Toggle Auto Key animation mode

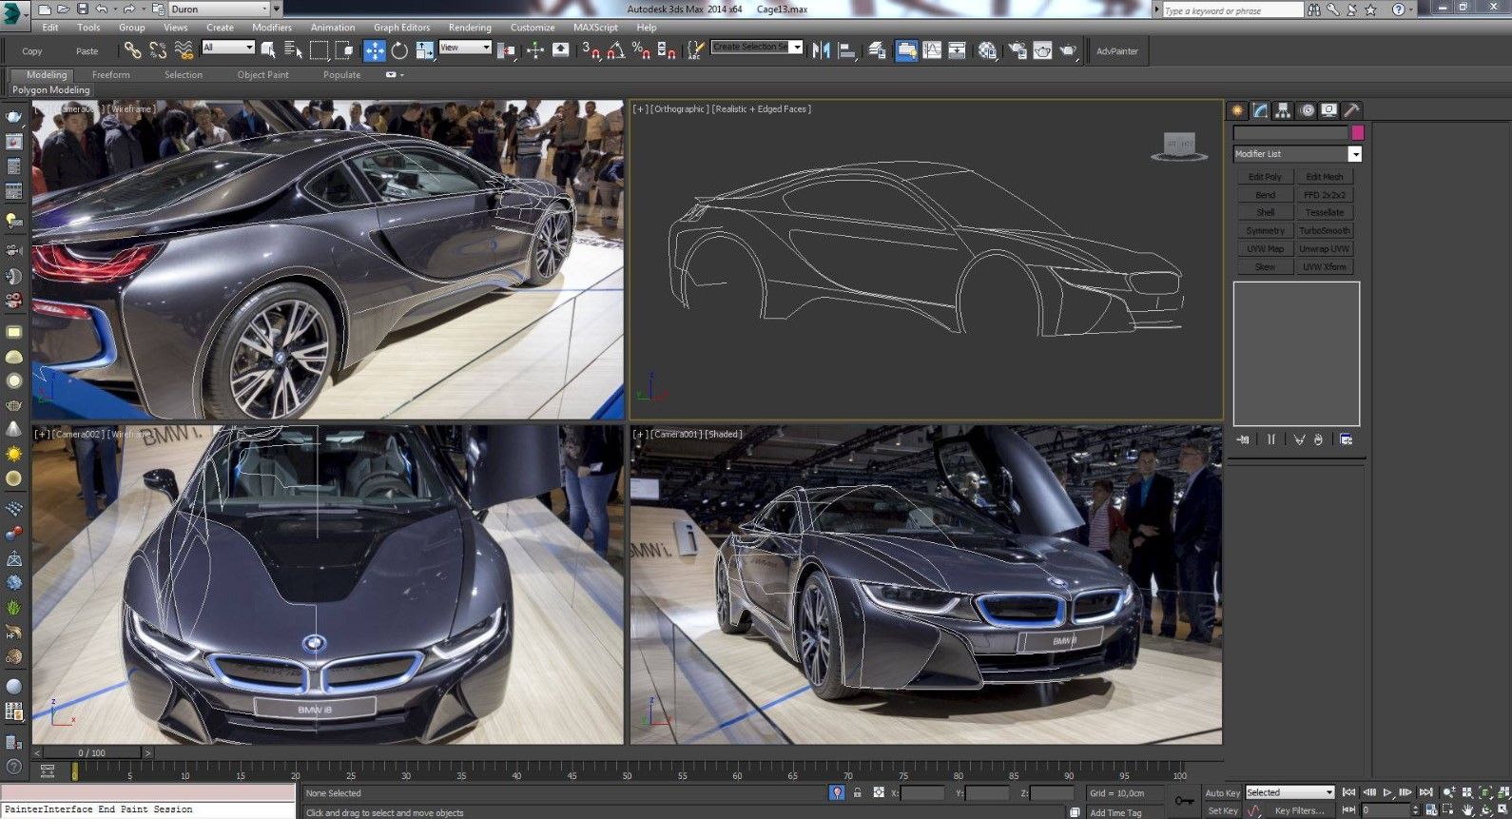1222,792
